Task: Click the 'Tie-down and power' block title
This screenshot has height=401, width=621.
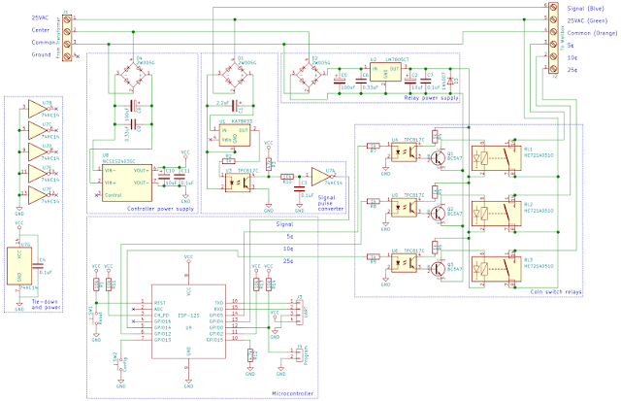Action: 47,304
